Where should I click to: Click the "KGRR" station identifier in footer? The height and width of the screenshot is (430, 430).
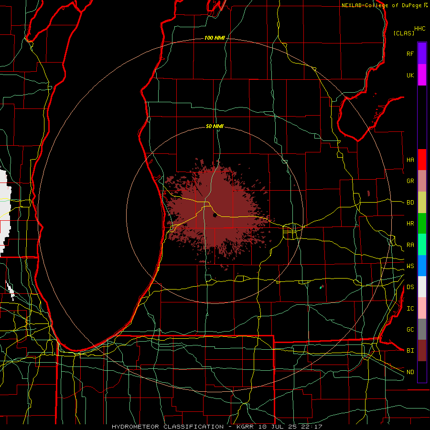246,427
